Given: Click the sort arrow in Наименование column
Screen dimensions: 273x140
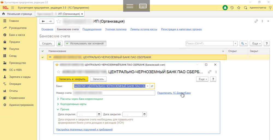Looking at the screenshot, I should [x=223, y=51].
